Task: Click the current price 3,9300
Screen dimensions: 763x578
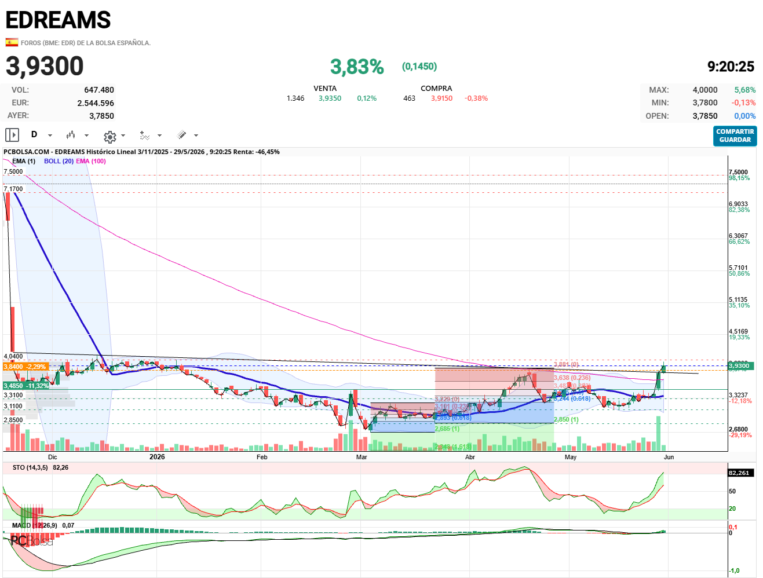Action: [x=45, y=66]
